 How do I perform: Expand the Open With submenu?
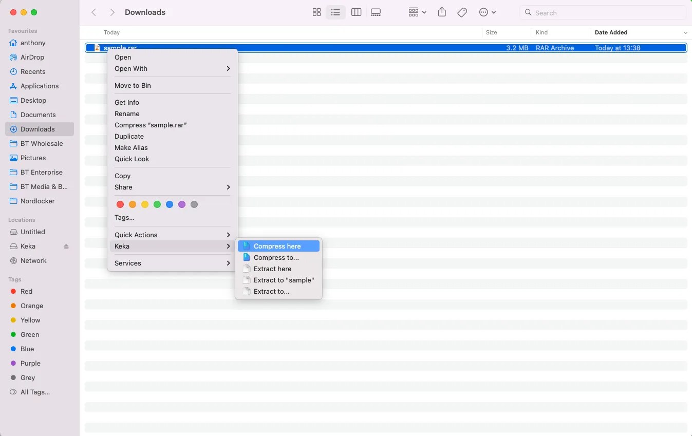[131, 68]
